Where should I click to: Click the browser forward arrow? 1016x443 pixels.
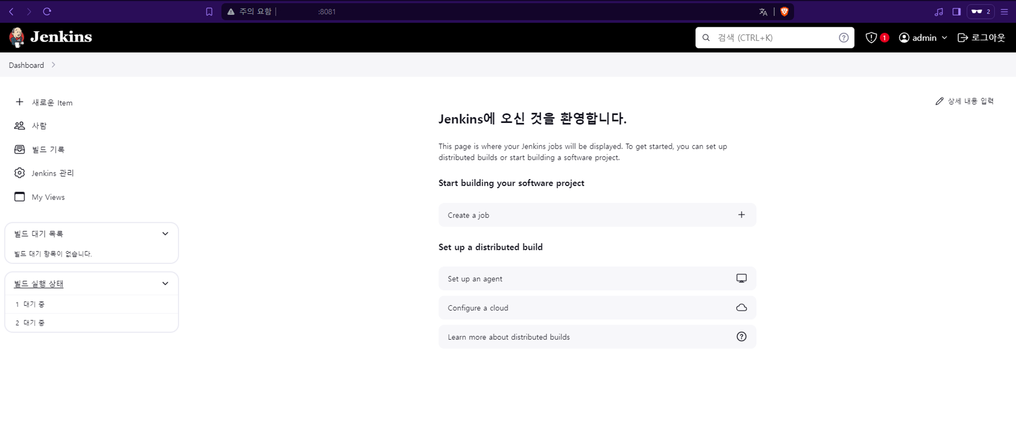pyautogui.click(x=29, y=11)
